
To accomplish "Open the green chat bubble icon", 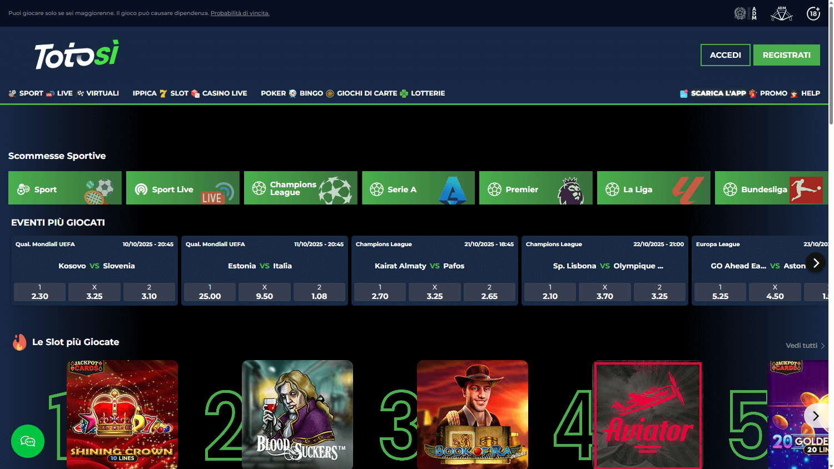I will coord(27,441).
